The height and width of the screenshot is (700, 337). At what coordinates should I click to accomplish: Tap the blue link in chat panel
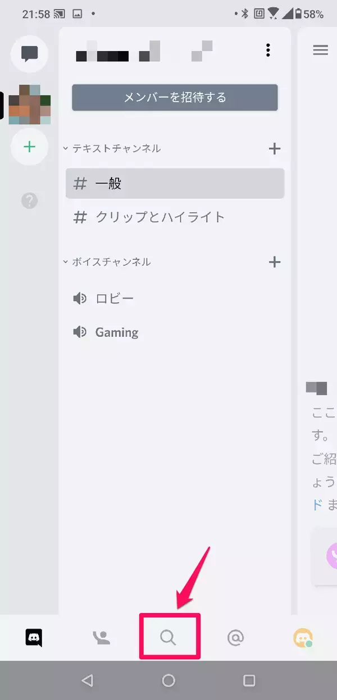(317, 505)
